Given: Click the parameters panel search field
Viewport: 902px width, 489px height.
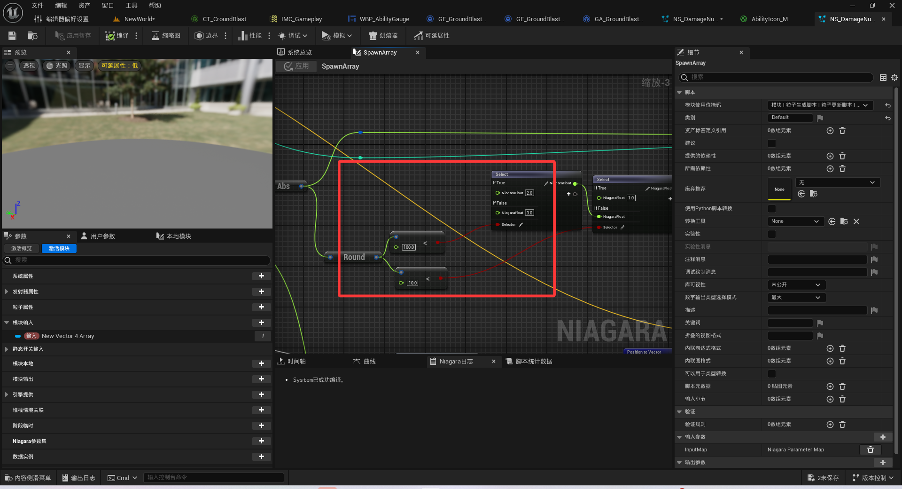Looking at the screenshot, I should pos(137,260).
